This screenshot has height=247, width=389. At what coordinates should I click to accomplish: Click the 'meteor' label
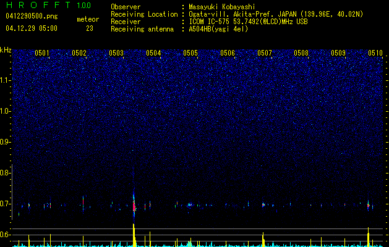(x=88, y=19)
